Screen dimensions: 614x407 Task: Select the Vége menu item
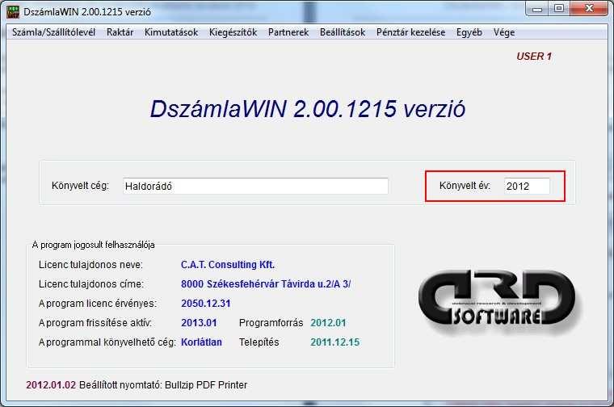504,32
